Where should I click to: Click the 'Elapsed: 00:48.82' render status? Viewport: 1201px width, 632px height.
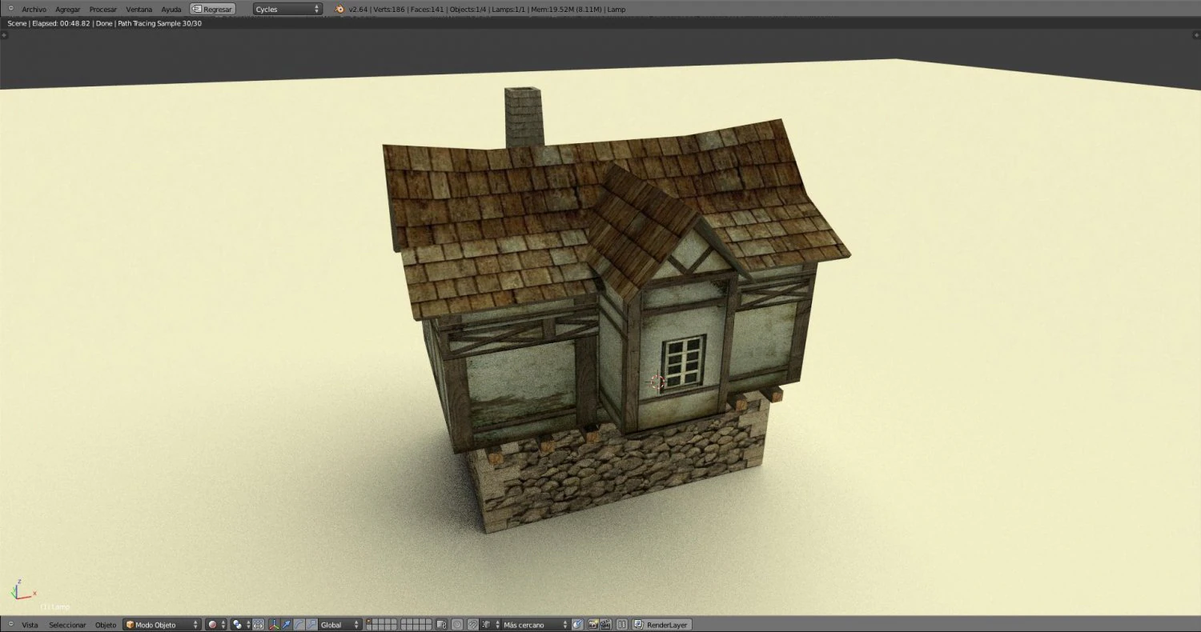coord(61,23)
